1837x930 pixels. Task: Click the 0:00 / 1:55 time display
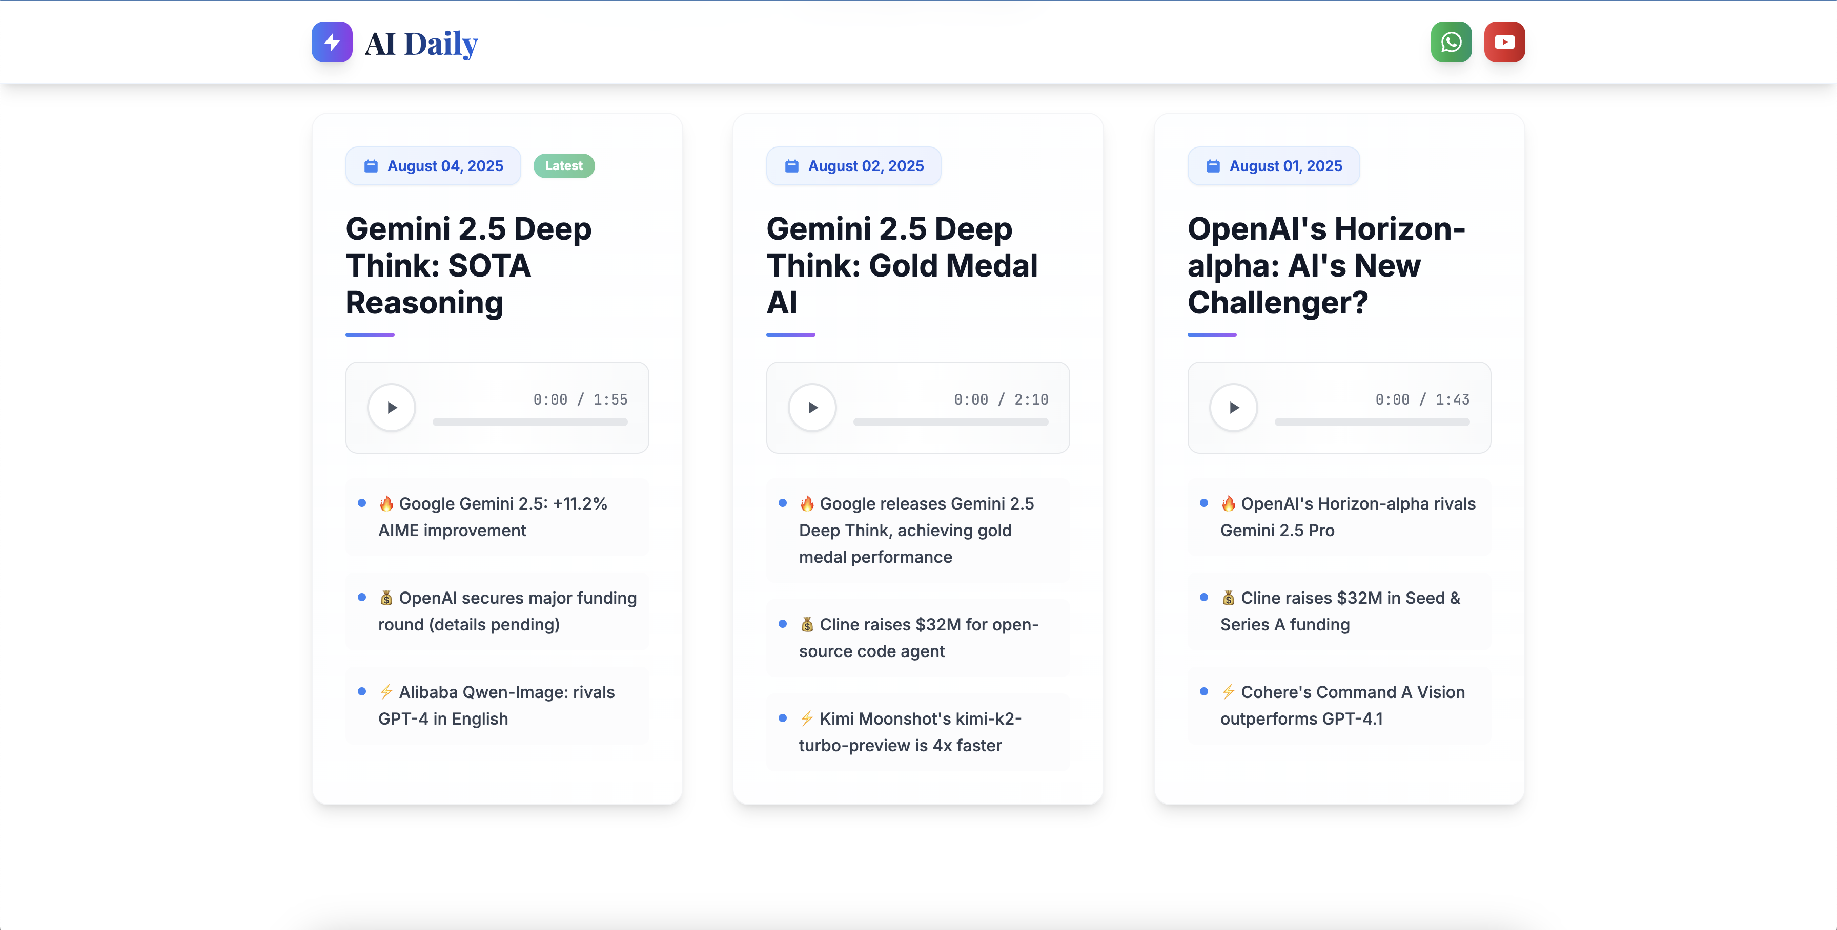coord(581,400)
